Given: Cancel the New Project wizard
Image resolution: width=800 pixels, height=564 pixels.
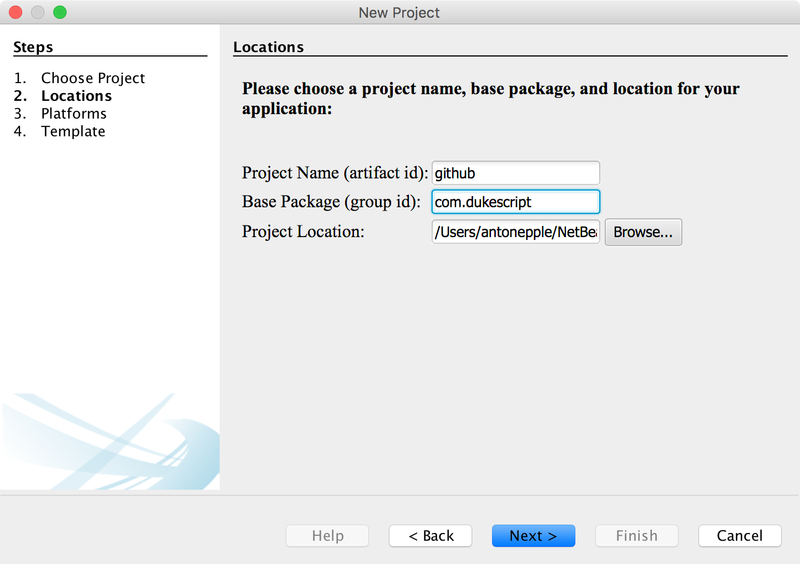Looking at the screenshot, I should 740,536.
